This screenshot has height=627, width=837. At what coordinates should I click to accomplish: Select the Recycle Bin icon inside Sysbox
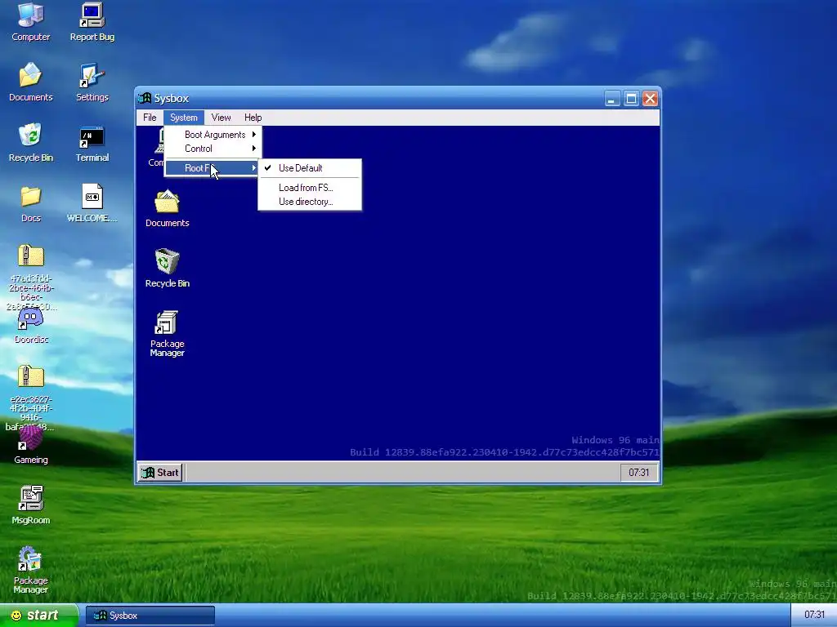(167, 268)
